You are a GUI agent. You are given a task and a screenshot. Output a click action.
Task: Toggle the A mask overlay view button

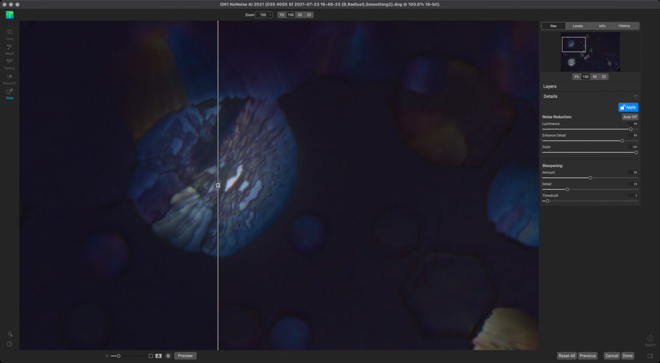click(158, 356)
